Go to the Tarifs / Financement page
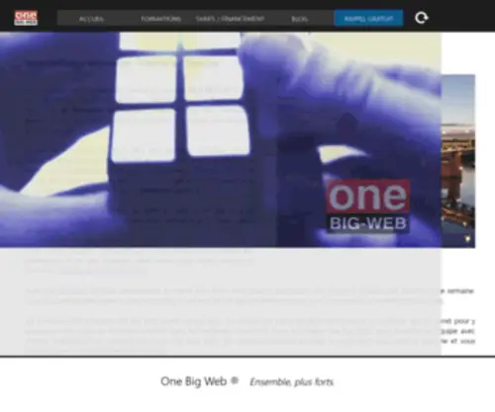Viewport: 495px width, 412px height. pyautogui.click(x=230, y=19)
